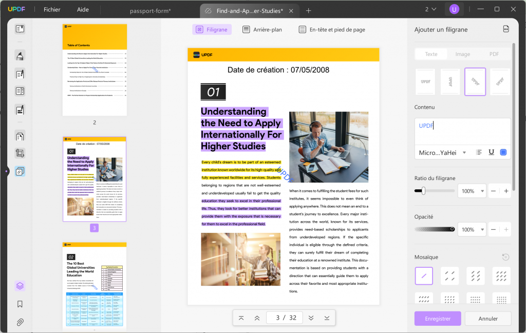Click the Enregistrer button
Image resolution: width=526 pixels, height=333 pixels.
point(437,319)
